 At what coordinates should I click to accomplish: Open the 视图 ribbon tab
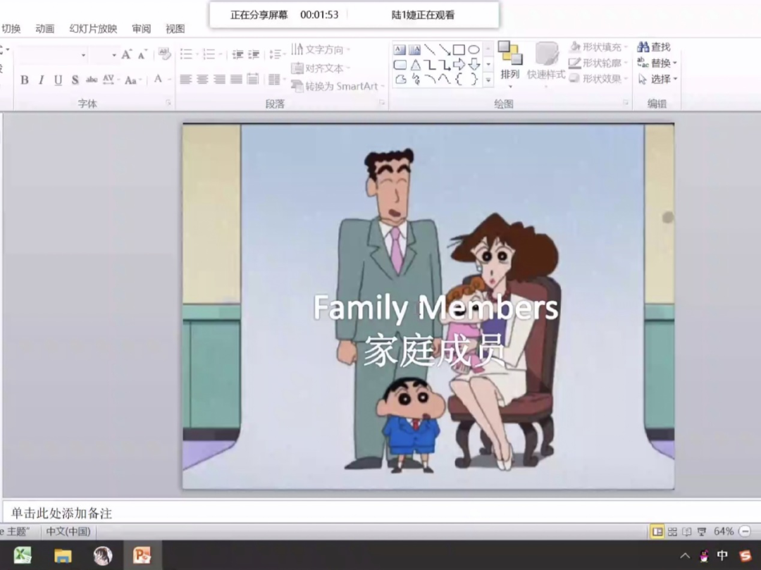[175, 29]
